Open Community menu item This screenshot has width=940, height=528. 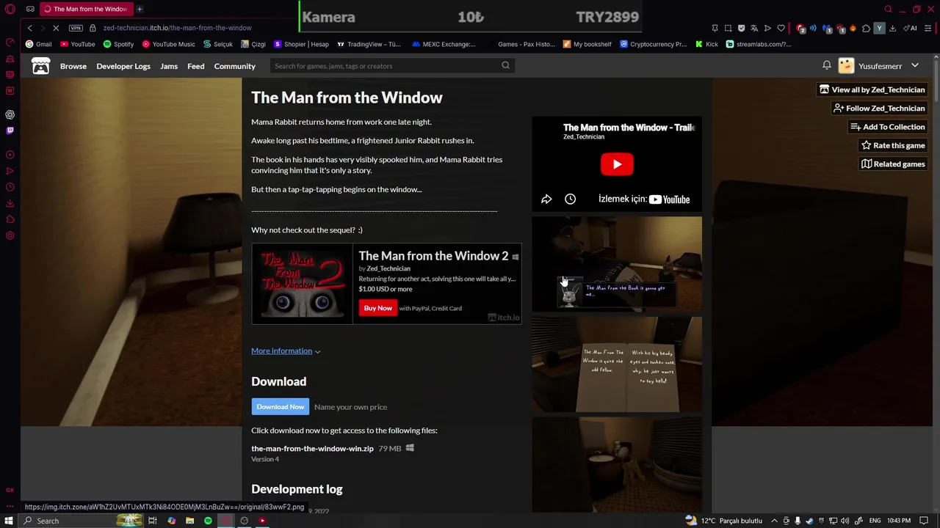(235, 66)
